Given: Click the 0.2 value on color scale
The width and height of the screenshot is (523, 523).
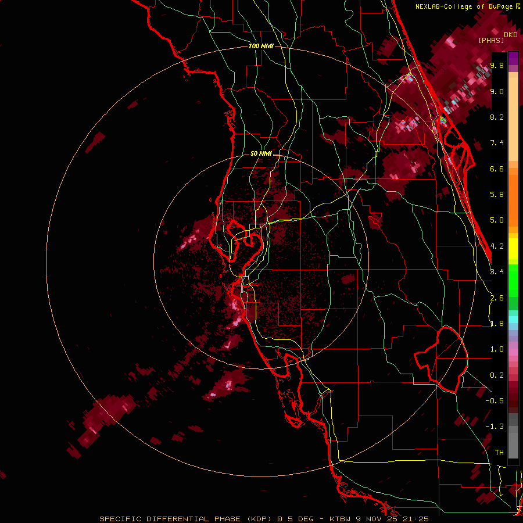Looking at the screenshot, I should (x=497, y=375).
